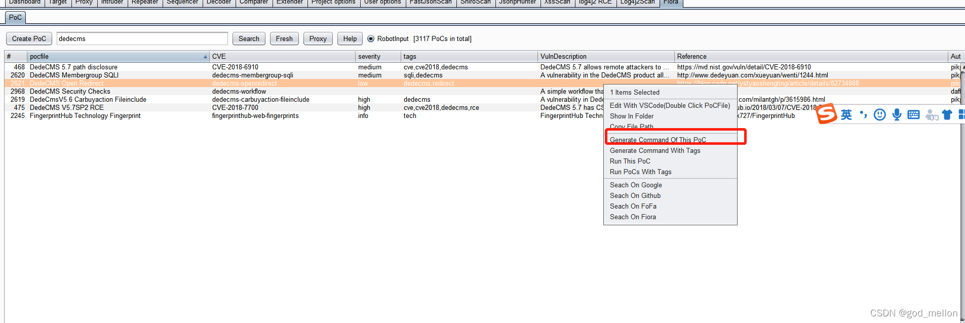Toggle Sogou punctuation mode icon
This screenshot has height=323, width=965.
coord(863,115)
